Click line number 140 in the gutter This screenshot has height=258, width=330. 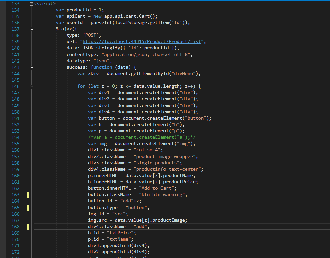(x=15, y=48)
